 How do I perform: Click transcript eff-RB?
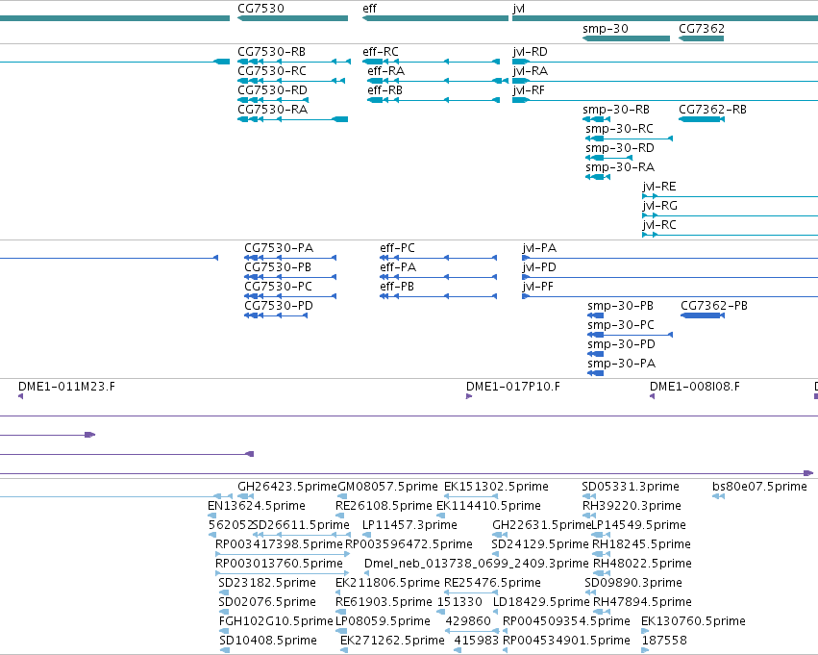pyautogui.click(x=434, y=100)
